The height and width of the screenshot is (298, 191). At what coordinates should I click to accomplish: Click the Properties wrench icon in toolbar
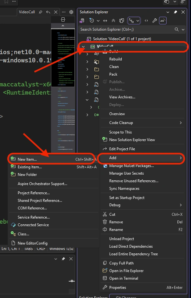pyautogui.click(x=155, y=21)
